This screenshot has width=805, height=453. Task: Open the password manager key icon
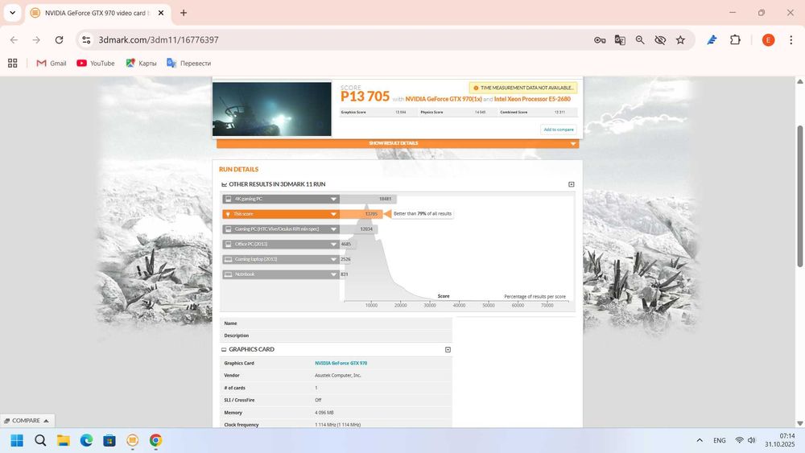pos(600,40)
